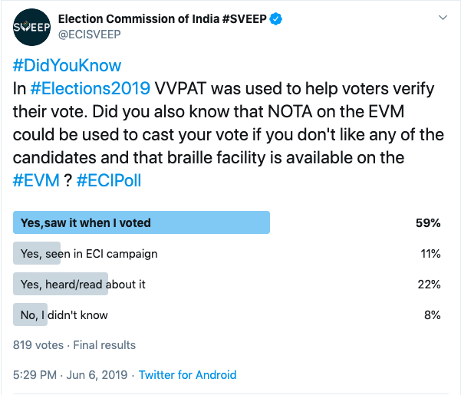
Task: Click the '819 votes · Final results' text
Action: click(74, 345)
